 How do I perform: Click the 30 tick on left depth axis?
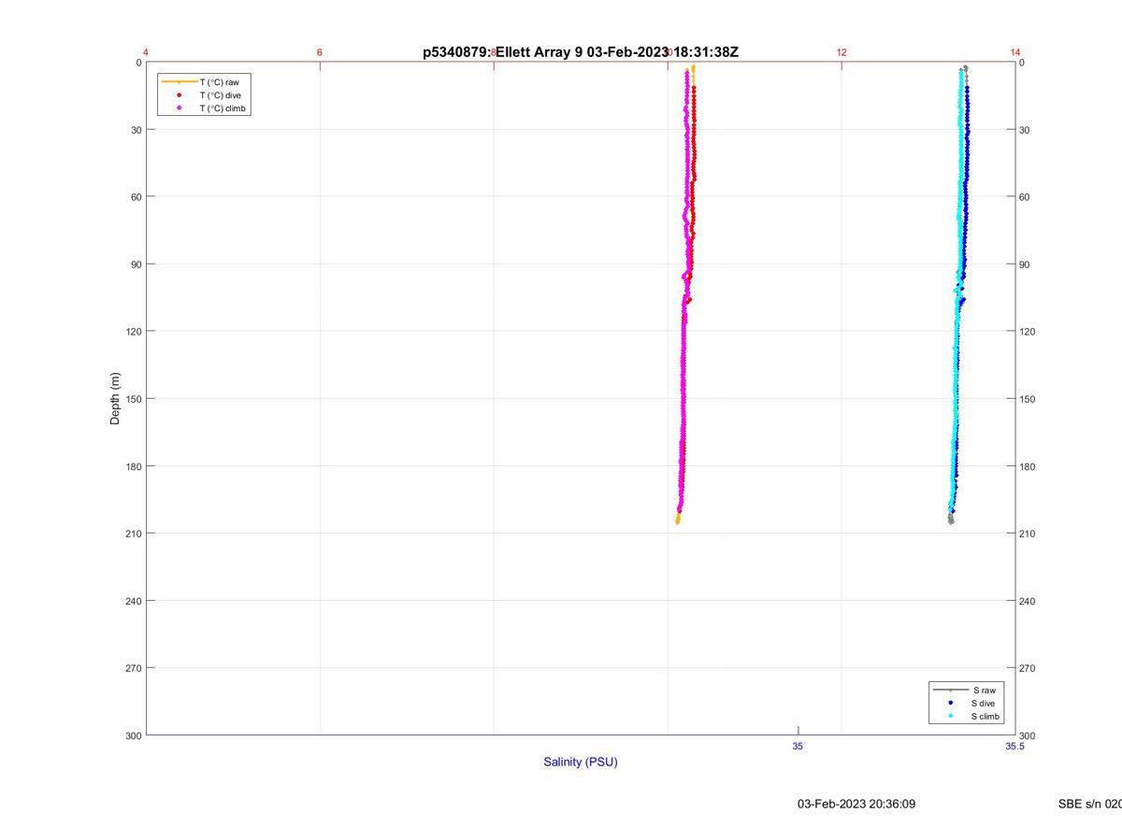coord(137,130)
